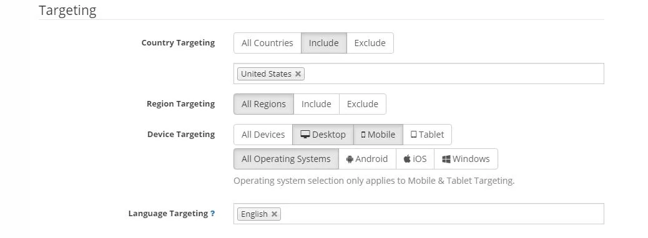Screen dimensions: 648x238
Task: Set country targeting to Include
Action: (x=323, y=43)
